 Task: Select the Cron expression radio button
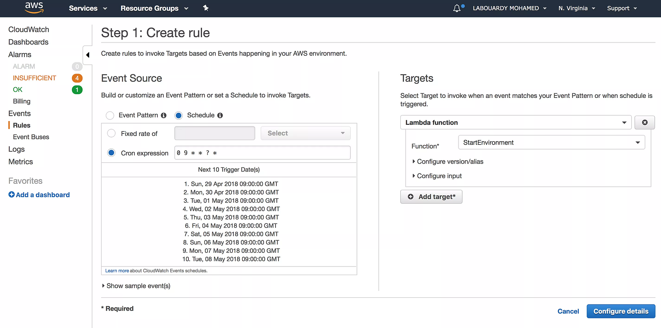(111, 153)
